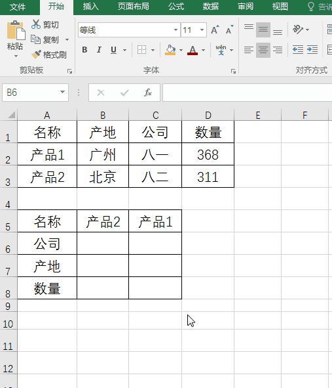Select column D header

click(x=208, y=115)
